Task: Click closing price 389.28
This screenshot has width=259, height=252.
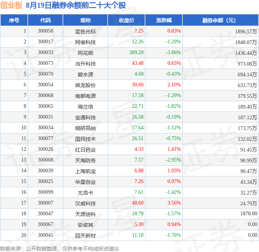Action: coord(137,53)
